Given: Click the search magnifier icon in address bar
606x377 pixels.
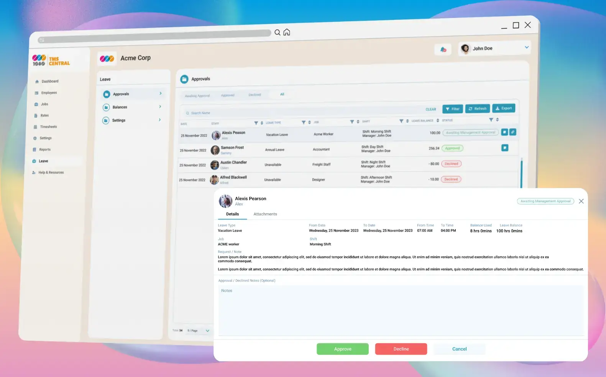Looking at the screenshot, I should point(278,33).
